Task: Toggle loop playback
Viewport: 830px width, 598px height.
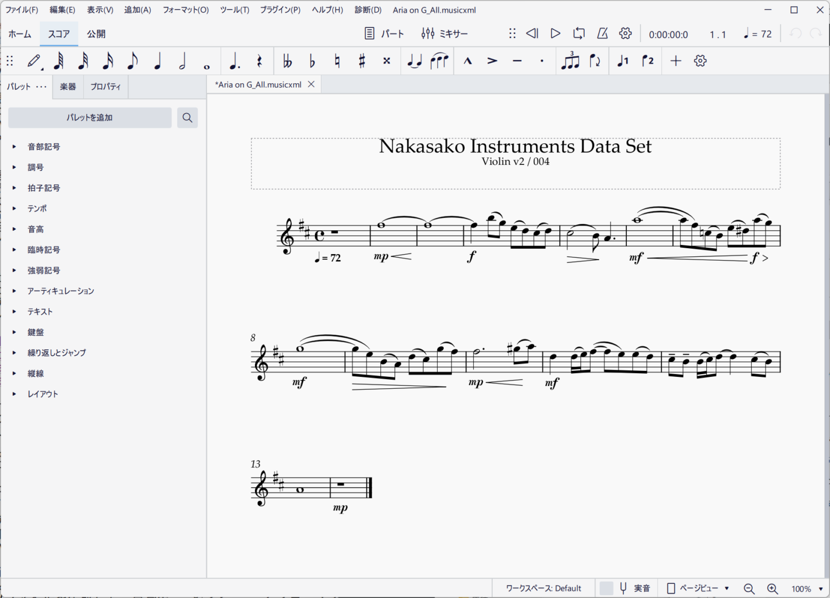Action: (579, 34)
